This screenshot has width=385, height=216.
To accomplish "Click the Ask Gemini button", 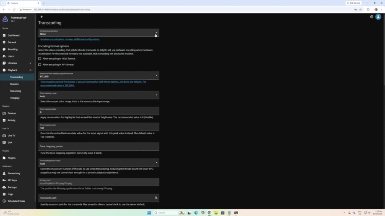I will [353, 3].
